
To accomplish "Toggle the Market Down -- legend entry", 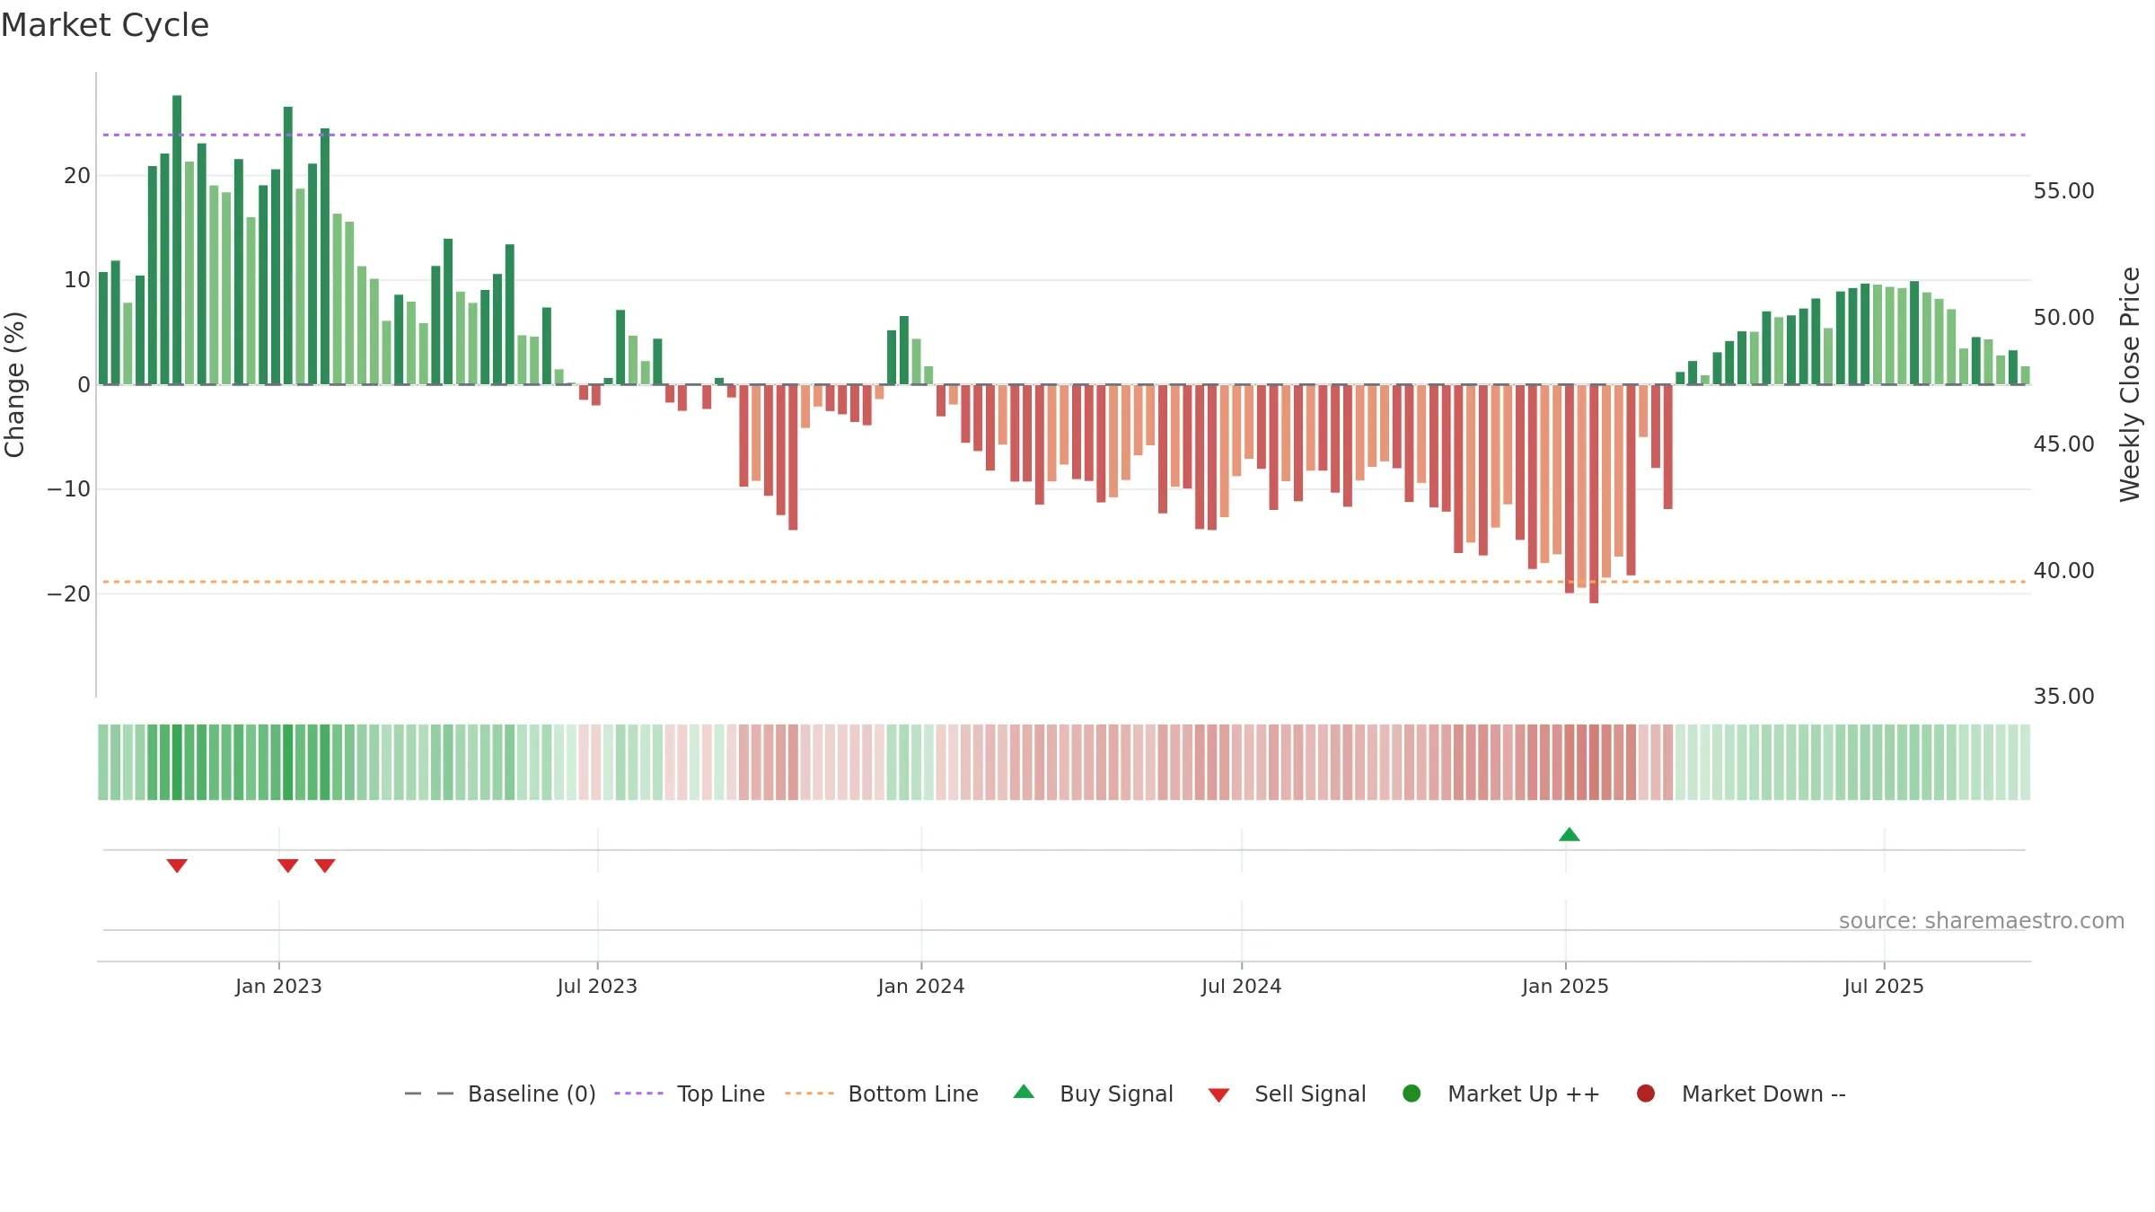I will 1741,1093.
